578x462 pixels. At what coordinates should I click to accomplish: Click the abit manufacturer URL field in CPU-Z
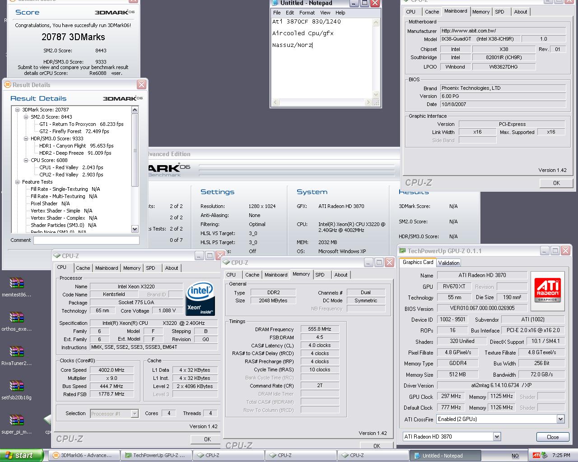coord(503,31)
